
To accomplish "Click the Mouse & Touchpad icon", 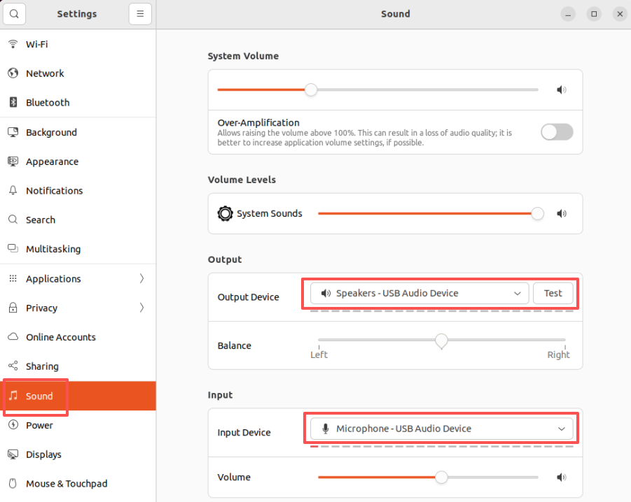I will (13, 483).
